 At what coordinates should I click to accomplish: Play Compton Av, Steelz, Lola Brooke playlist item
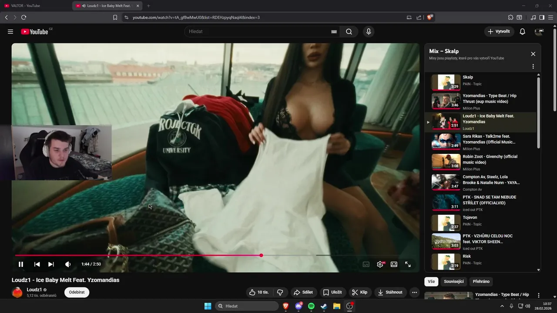481,183
